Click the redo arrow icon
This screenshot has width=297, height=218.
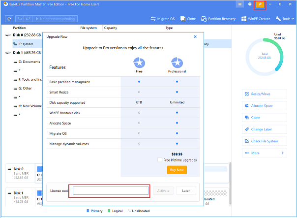click(28, 19)
